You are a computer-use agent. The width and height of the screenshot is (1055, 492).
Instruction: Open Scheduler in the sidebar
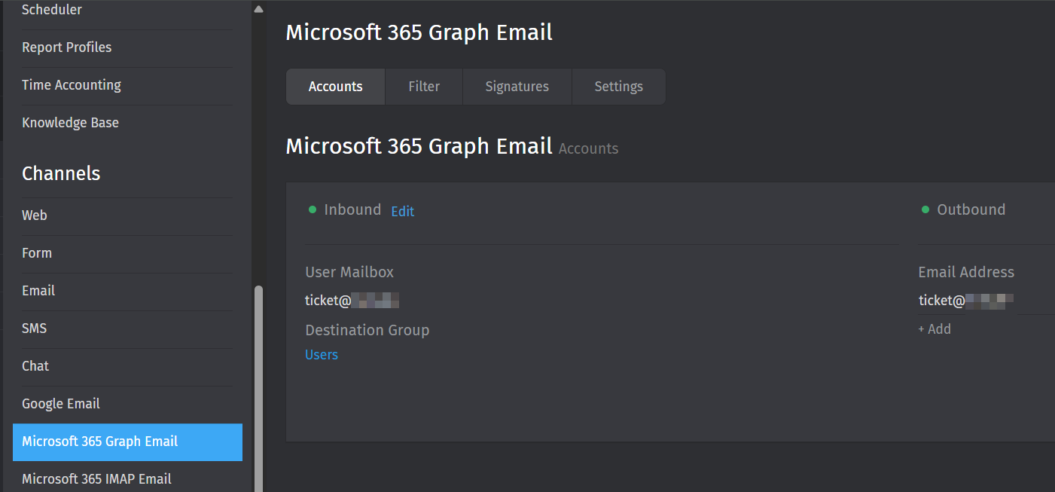52,11
